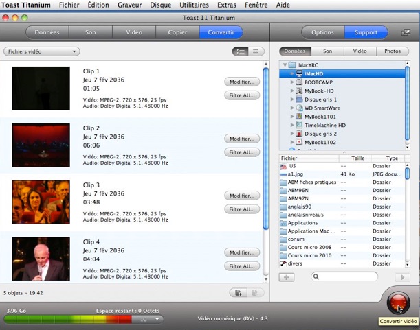The image size is (420, 330).
Task: Click the remove files icon button
Action: (255, 293)
